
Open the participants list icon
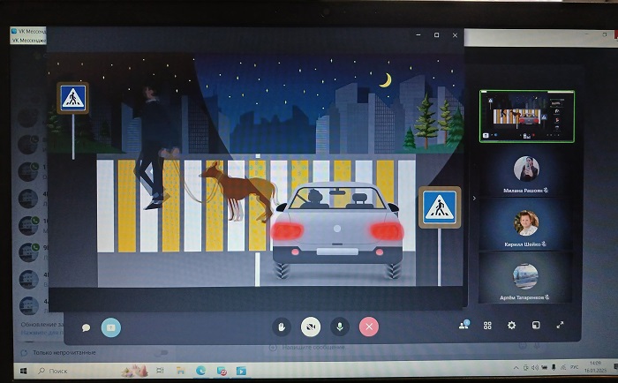click(x=463, y=325)
